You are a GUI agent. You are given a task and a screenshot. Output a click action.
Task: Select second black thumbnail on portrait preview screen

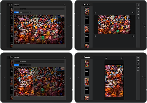(87, 72)
